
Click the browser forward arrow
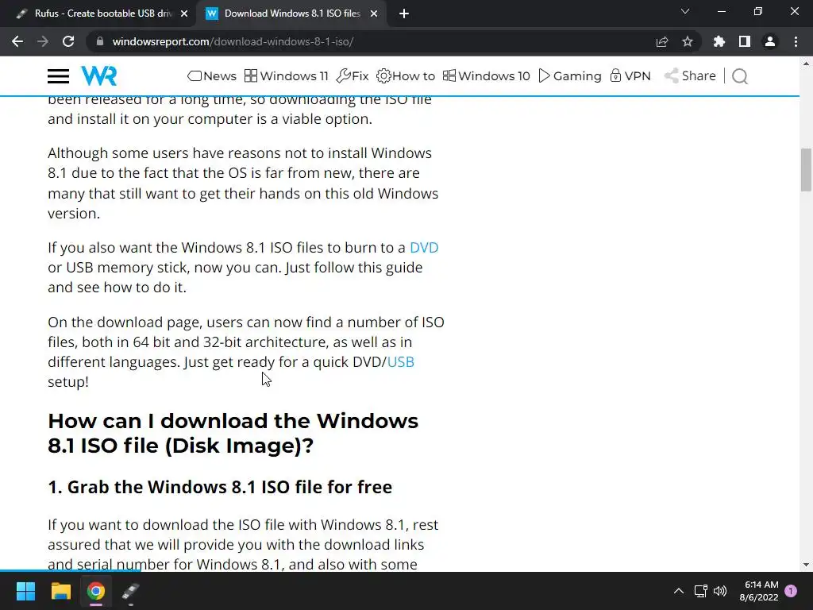(43, 41)
